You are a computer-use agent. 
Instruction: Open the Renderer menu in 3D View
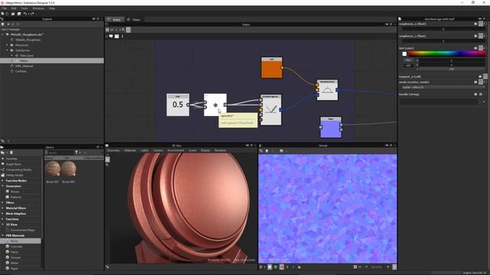click(220, 150)
